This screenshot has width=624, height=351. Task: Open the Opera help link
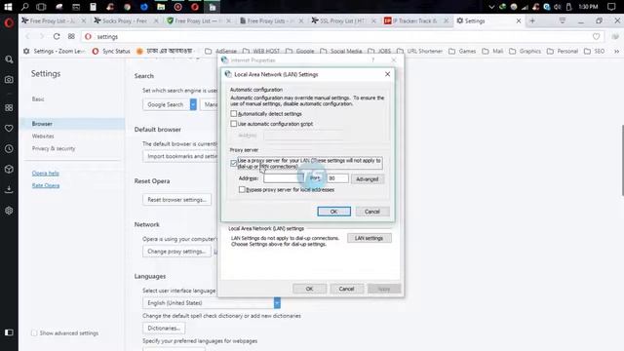tap(46, 174)
